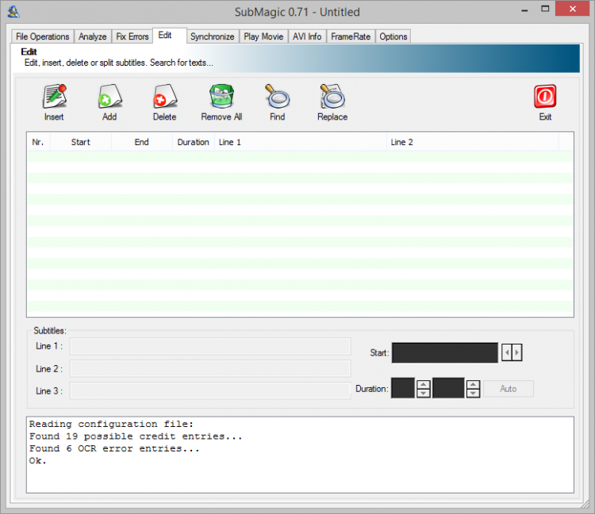Viewport: 595px width, 514px height.
Task: Click the Add subtitle icon
Action: click(x=109, y=96)
